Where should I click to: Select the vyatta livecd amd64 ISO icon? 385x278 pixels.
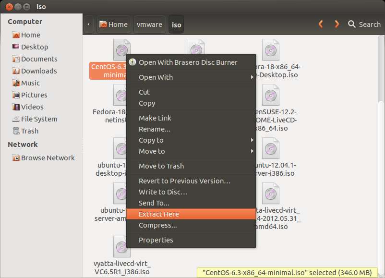[x=271, y=193]
